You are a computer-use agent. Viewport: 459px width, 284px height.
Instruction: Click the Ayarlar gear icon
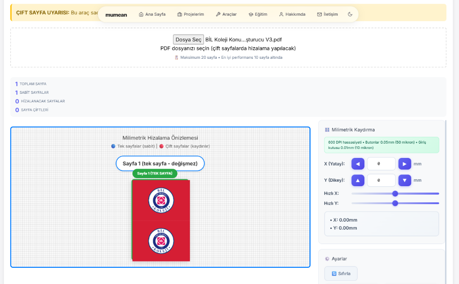click(327, 259)
